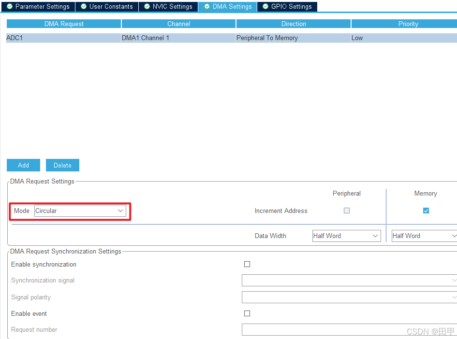Screen dimensions: 457x339
Task: Toggle Enable synchronization checkbox
Action: coord(247,264)
